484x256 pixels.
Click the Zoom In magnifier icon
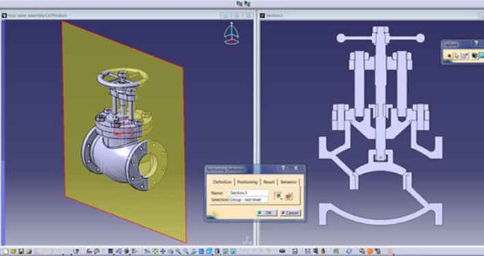(x=178, y=251)
